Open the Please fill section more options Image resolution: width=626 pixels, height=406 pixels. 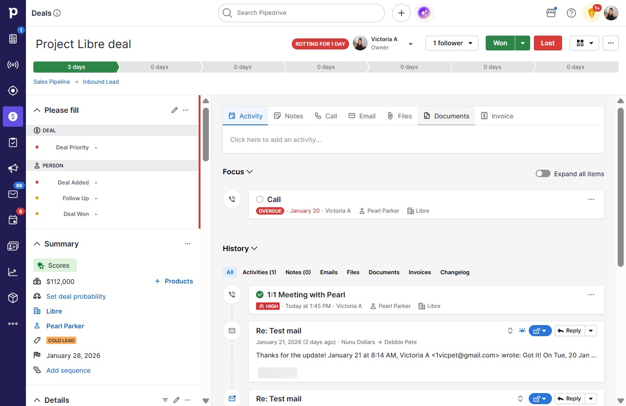click(186, 110)
